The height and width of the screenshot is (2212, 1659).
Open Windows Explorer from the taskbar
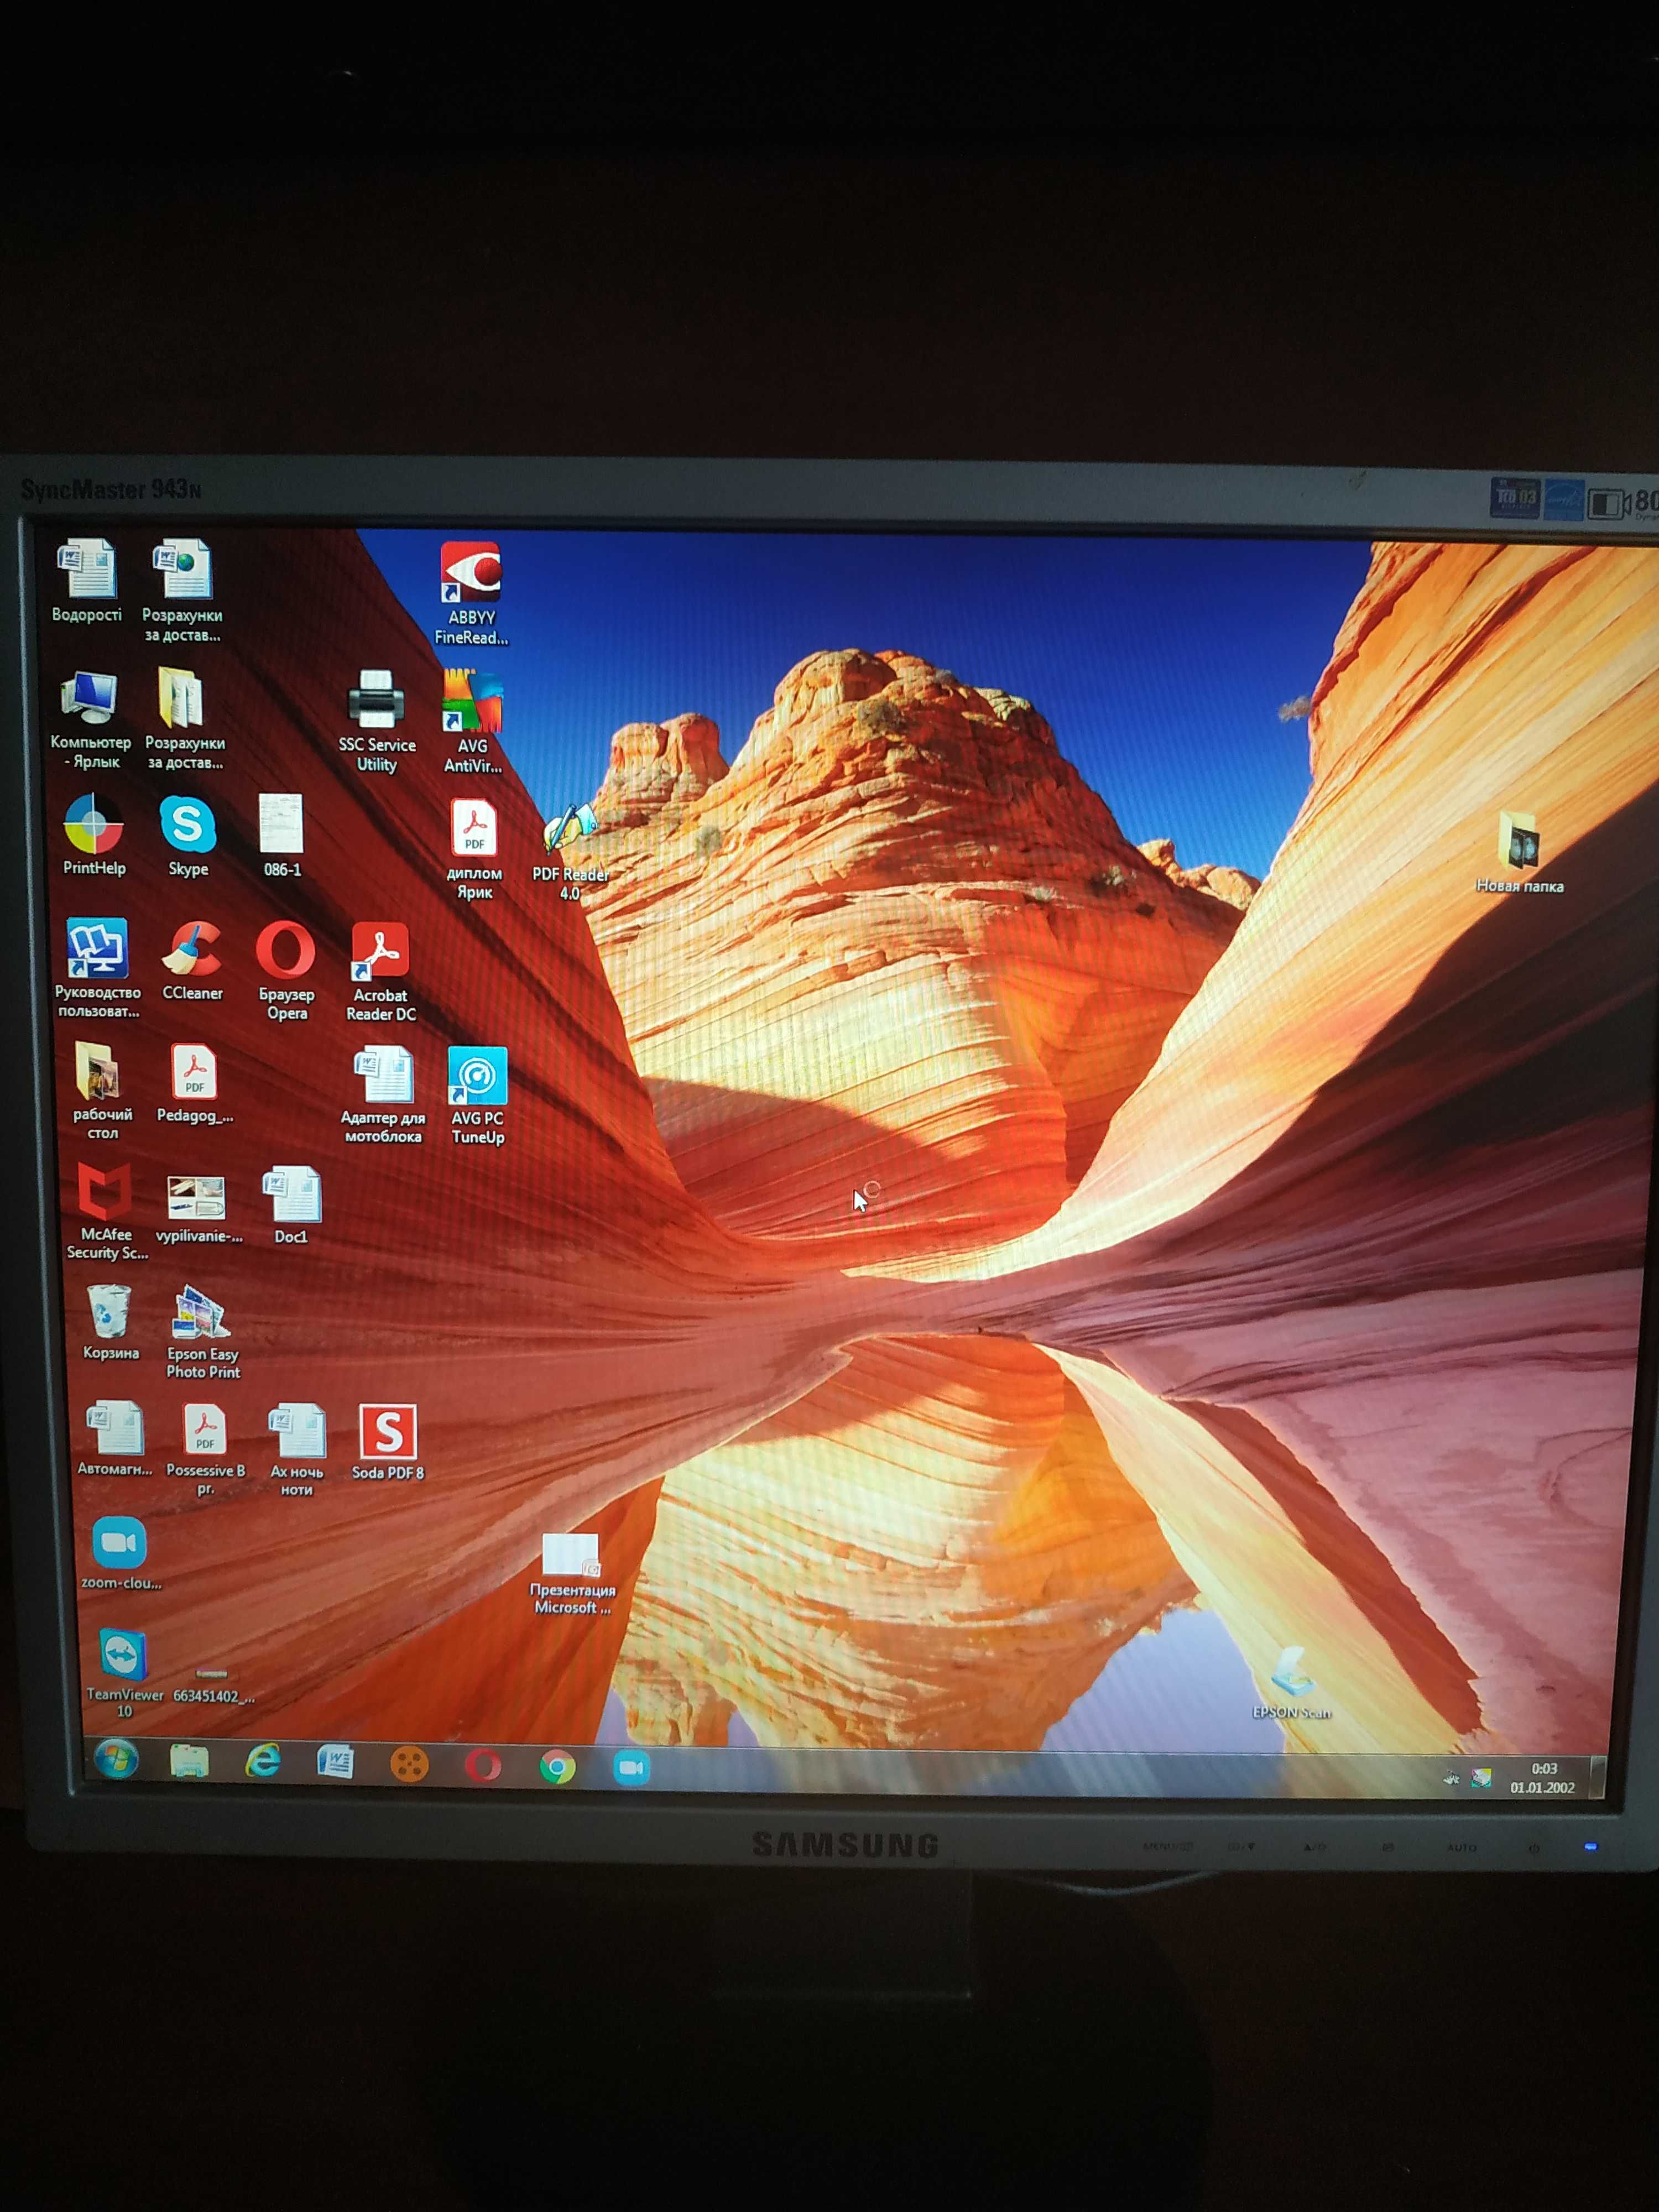click(189, 1761)
